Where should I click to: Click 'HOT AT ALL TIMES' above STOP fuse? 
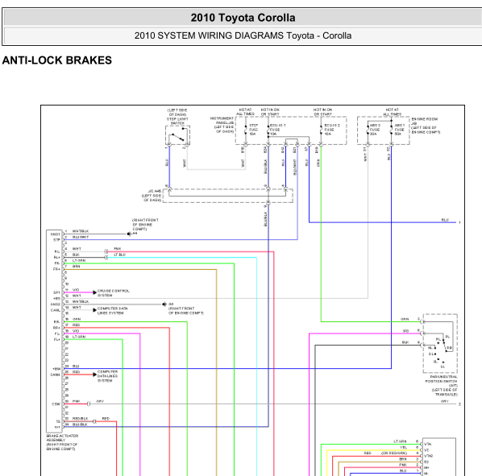click(x=245, y=111)
